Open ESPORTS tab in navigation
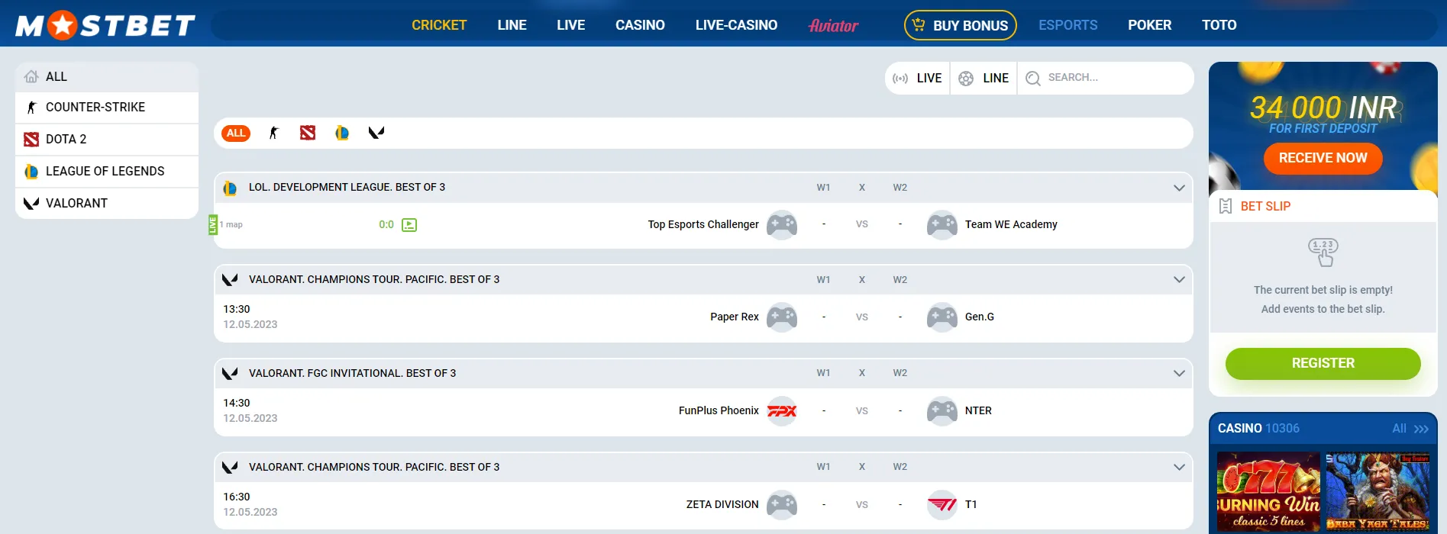This screenshot has width=1447, height=534. coord(1067,25)
